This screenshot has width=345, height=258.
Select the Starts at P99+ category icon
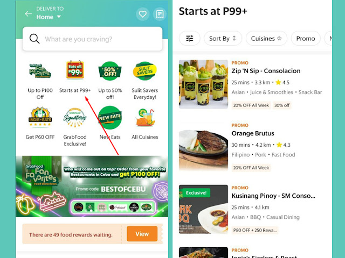(75, 70)
